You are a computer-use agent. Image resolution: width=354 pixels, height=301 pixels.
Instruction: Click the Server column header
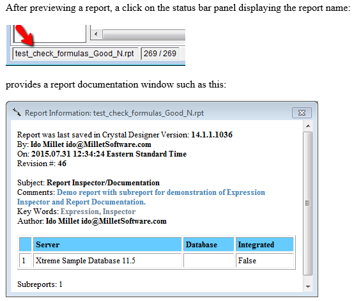tap(107, 244)
